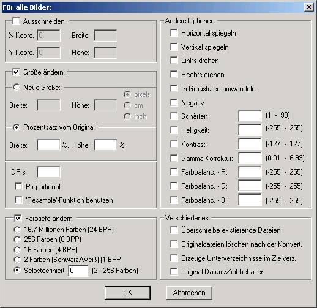
Task: Check Überschreibe existierende Dateien
Action: click(174, 230)
